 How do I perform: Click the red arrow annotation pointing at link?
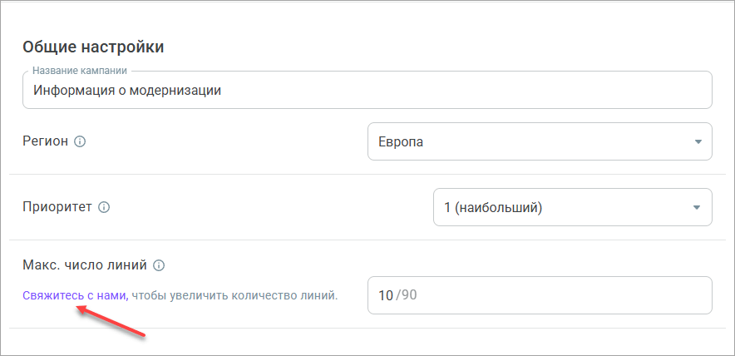pyautogui.click(x=111, y=321)
